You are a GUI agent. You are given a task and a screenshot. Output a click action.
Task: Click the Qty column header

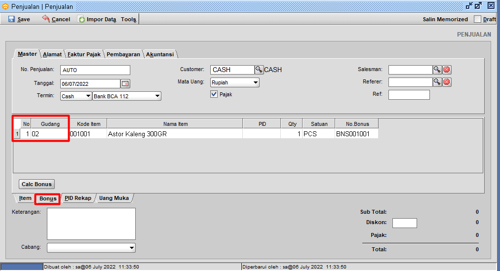pyautogui.click(x=292, y=124)
